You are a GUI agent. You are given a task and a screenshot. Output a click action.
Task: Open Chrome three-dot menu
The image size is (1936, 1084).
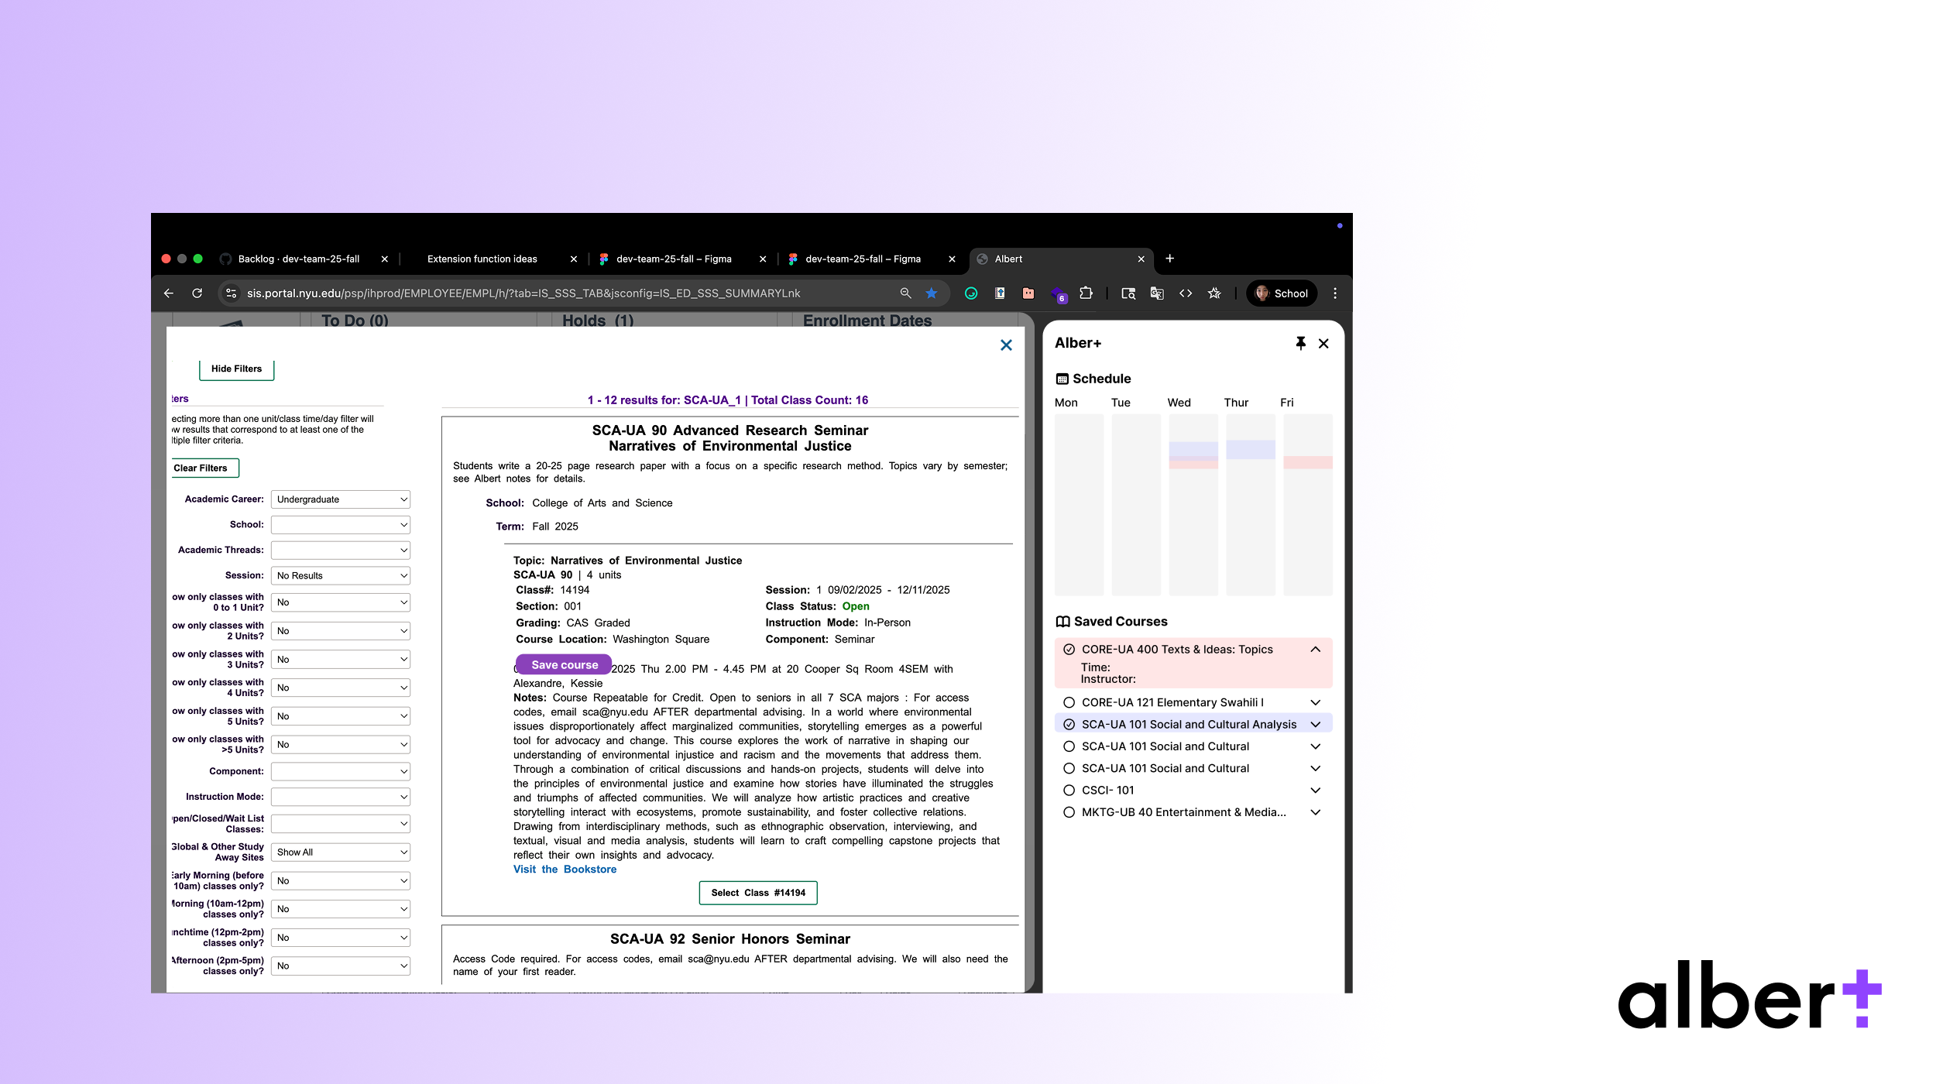click(x=1334, y=293)
